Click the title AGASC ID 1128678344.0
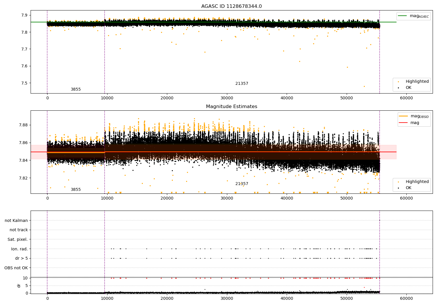The width and height of the screenshot is (437, 305). coord(231,6)
